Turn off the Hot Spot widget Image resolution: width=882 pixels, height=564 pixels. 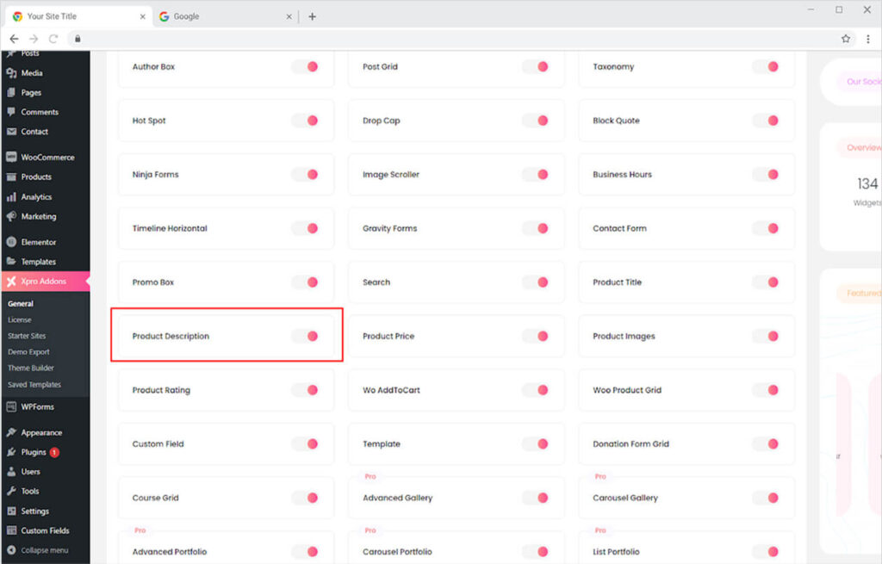click(305, 121)
